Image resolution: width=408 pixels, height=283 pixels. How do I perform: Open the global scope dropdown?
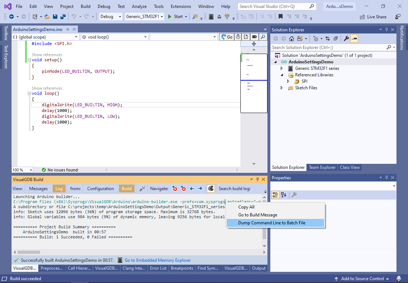[x=45, y=37]
